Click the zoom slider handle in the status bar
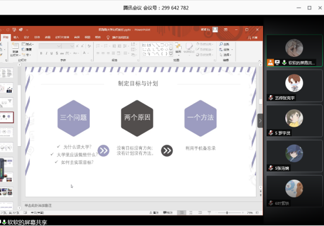Viewport: 324px width, 226px height. pyautogui.click(x=227, y=212)
